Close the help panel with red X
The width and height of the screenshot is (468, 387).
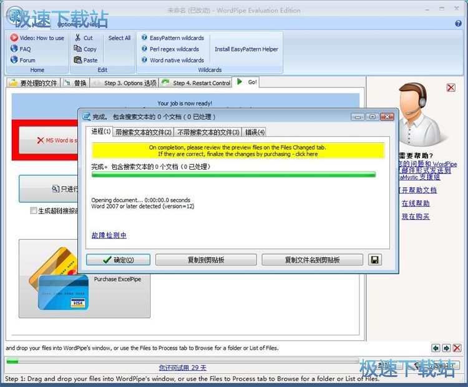coord(451,87)
